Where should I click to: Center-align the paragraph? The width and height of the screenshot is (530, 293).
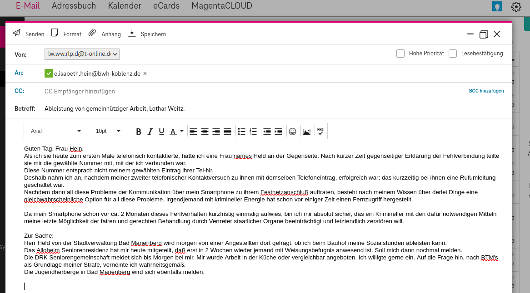(204, 132)
